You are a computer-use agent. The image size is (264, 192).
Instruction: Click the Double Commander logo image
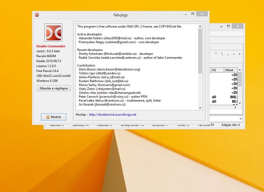(x=53, y=33)
